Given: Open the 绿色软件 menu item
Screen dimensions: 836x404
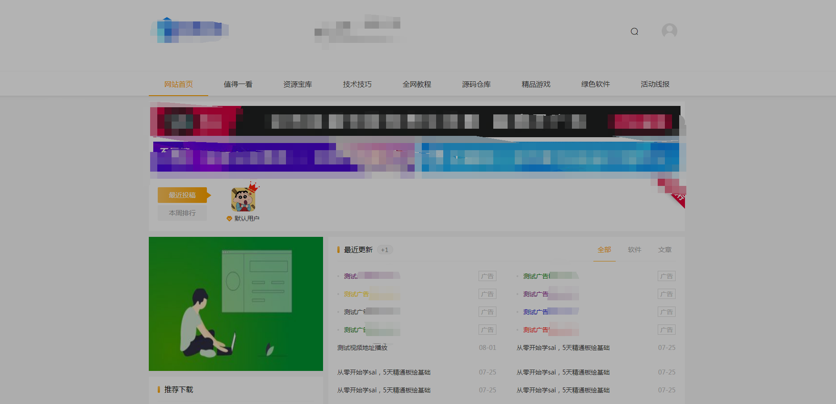Looking at the screenshot, I should tap(595, 84).
